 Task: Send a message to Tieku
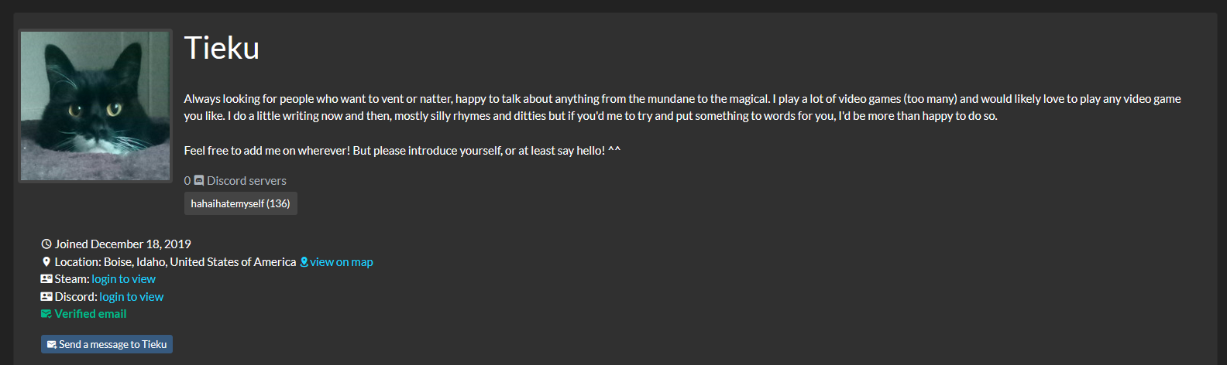(x=107, y=344)
